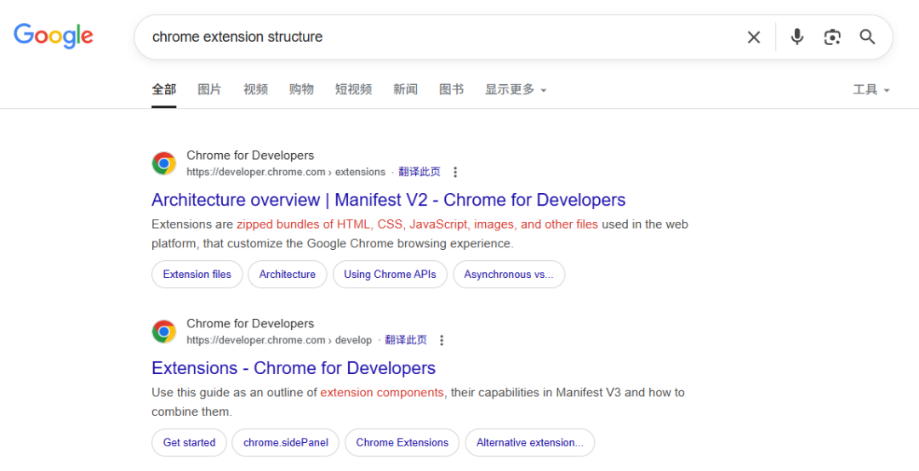Open three-dot menu for second result
The width and height of the screenshot is (919, 471).
pos(442,340)
